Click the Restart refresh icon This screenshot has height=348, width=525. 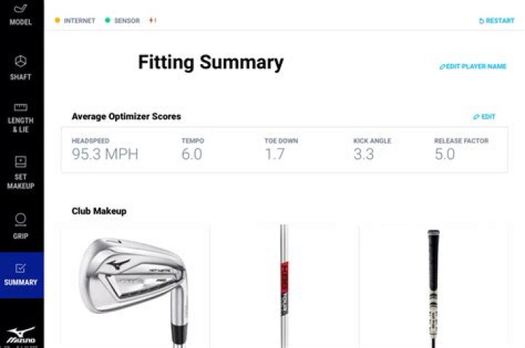coord(481,21)
